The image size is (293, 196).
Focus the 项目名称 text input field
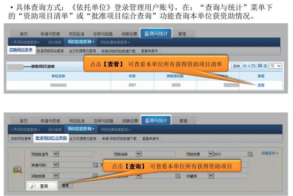coord(159,154)
